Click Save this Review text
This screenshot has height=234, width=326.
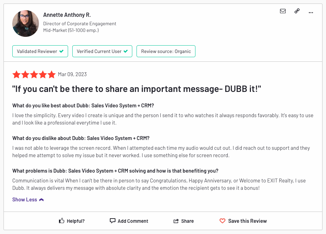coord(247,221)
